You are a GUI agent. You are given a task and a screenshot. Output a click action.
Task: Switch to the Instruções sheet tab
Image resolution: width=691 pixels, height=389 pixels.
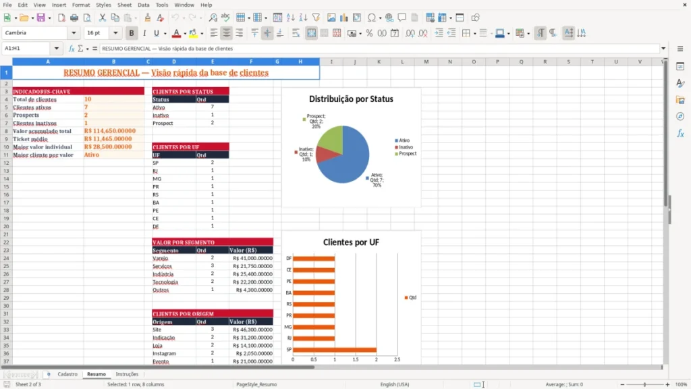[x=127, y=374]
